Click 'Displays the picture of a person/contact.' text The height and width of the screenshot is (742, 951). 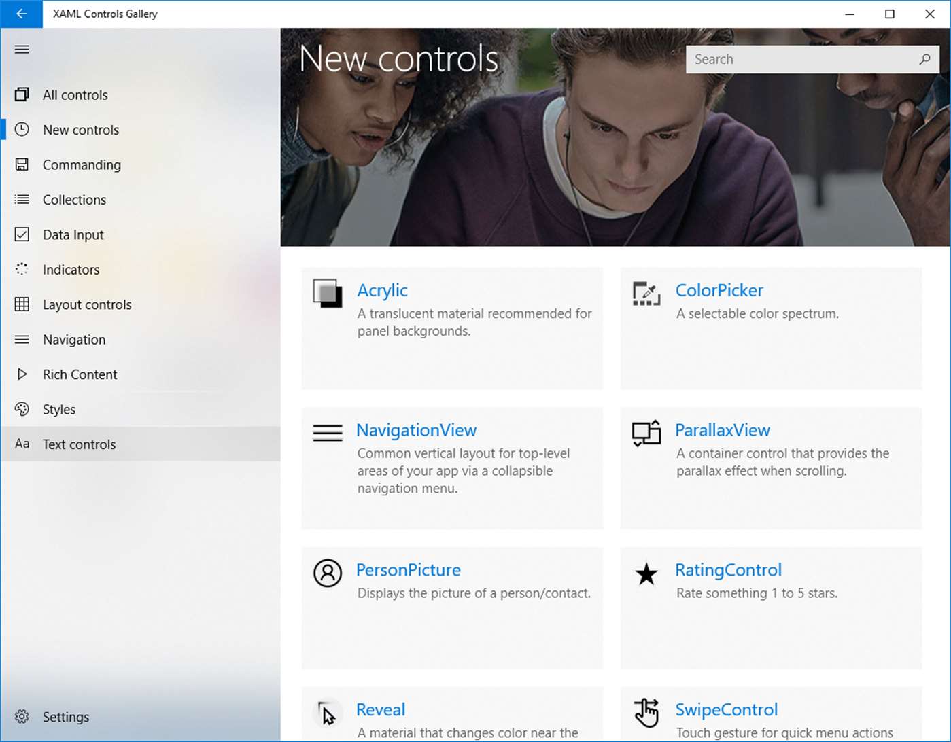[x=474, y=593]
